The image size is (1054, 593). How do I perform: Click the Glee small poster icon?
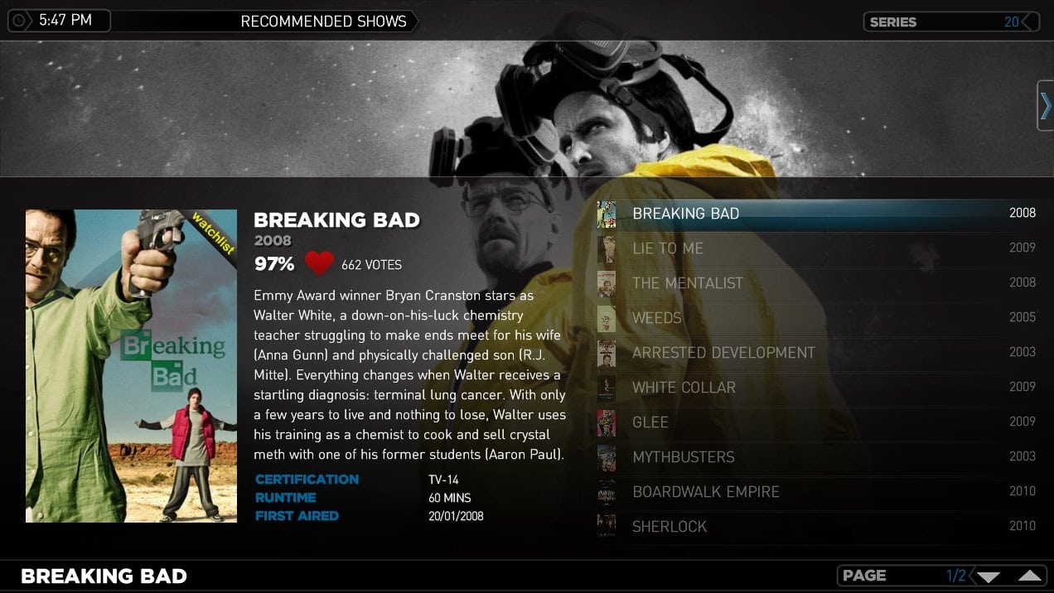coord(607,422)
